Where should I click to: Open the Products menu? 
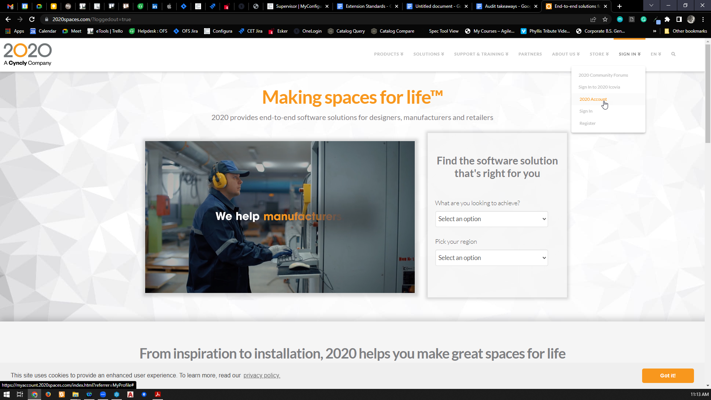(x=388, y=54)
